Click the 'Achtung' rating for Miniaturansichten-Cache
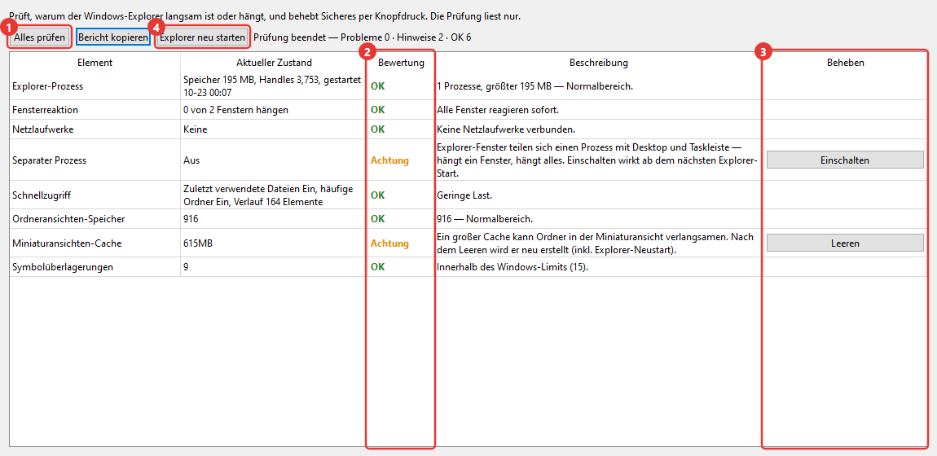This screenshot has width=937, height=456. point(389,243)
